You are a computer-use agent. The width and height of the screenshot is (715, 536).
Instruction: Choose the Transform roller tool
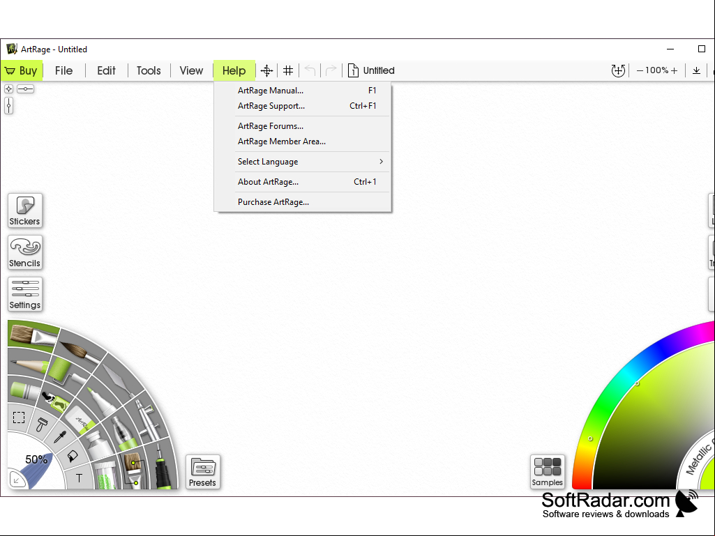[x=42, y=424]
